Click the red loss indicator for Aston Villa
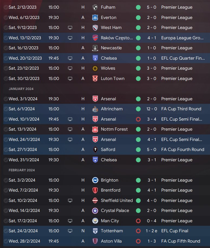Viewport: 210px width, 248px height. (138, 241)
